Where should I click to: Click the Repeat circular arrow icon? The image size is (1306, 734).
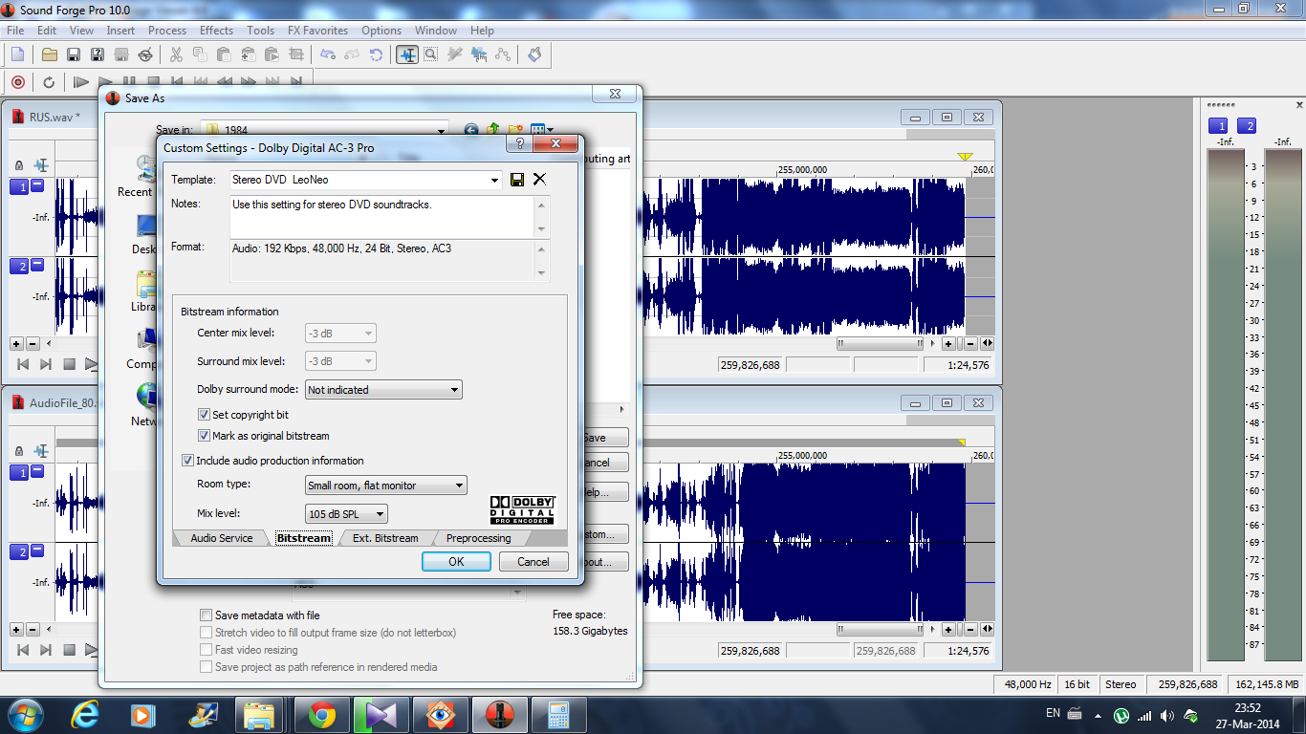(x=377, y=54)
